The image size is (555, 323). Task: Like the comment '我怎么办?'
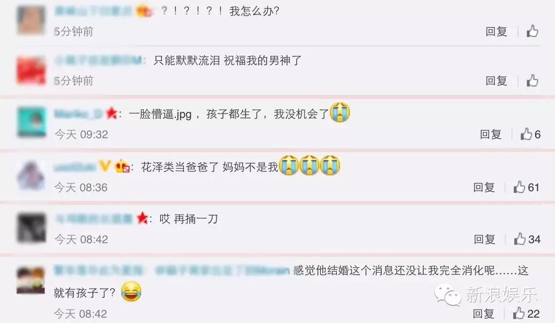coord(532,31)
